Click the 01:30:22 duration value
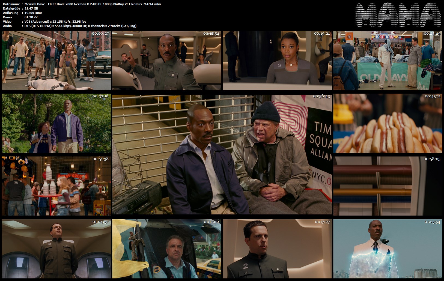 click(x=31, y=17)
